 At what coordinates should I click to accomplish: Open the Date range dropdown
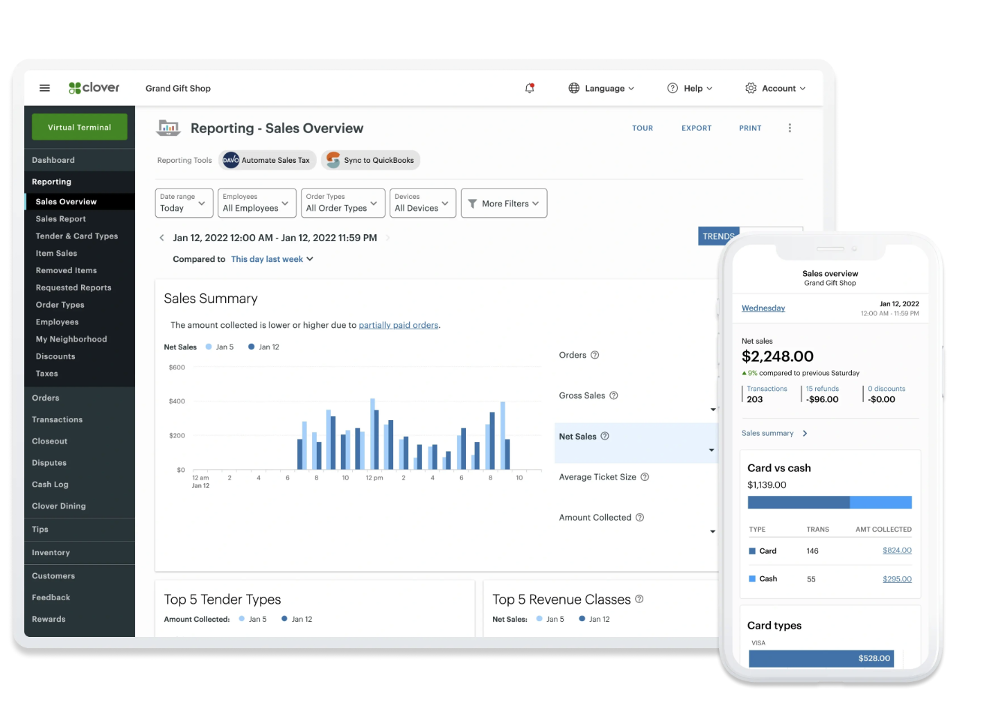[x=184, y=203]
